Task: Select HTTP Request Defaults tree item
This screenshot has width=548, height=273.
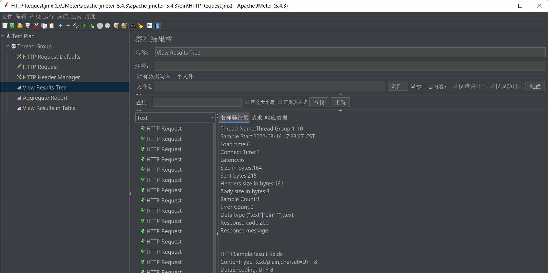Action: pos(51,56)
